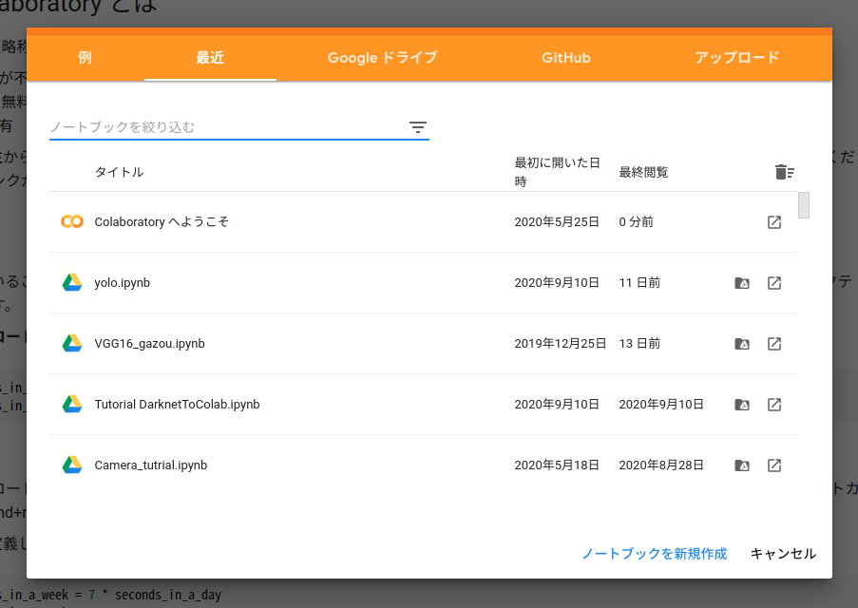Click the 0 分前 last viewed cell
The image size is (858, 608).
(x=636, y=221)
